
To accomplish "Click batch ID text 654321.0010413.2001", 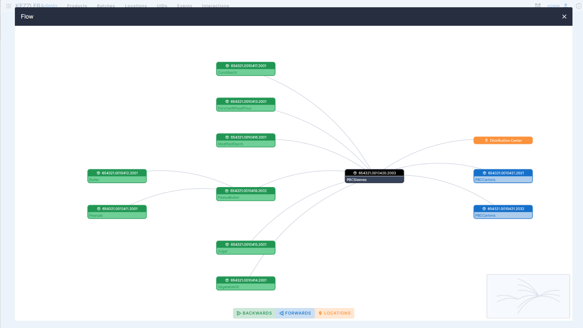I will 249,102.
